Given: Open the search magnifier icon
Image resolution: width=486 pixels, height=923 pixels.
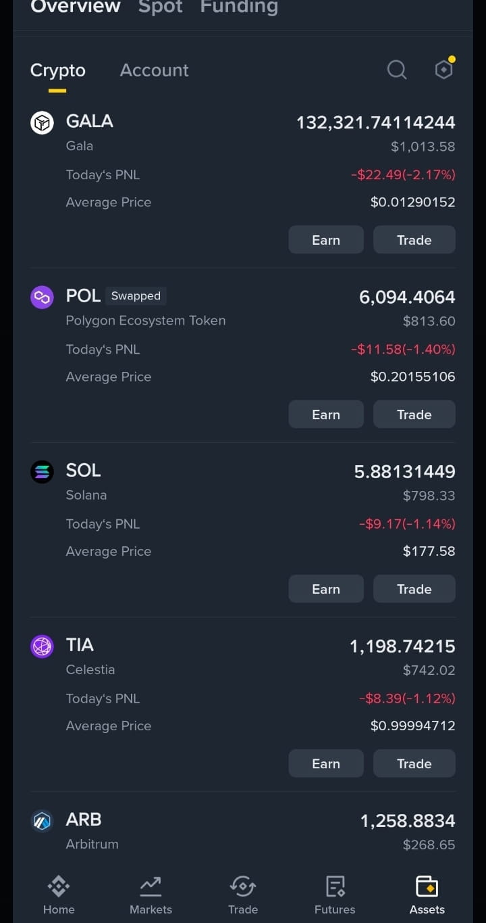Looking at the screenshot, I should [x=397, y=70].
